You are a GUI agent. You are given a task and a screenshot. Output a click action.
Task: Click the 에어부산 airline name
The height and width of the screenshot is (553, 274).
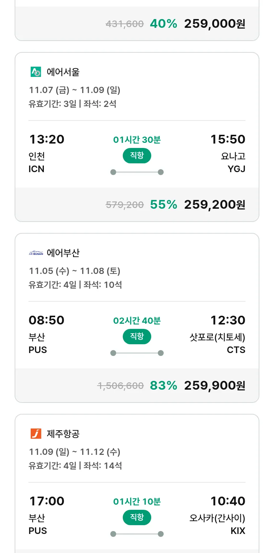63,253
